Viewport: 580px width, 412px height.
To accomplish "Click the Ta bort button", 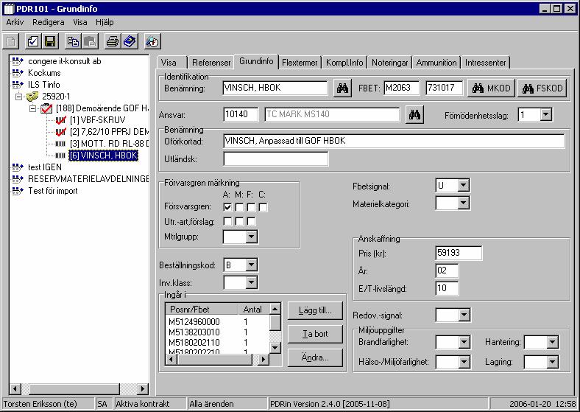I will coord(315,334).
